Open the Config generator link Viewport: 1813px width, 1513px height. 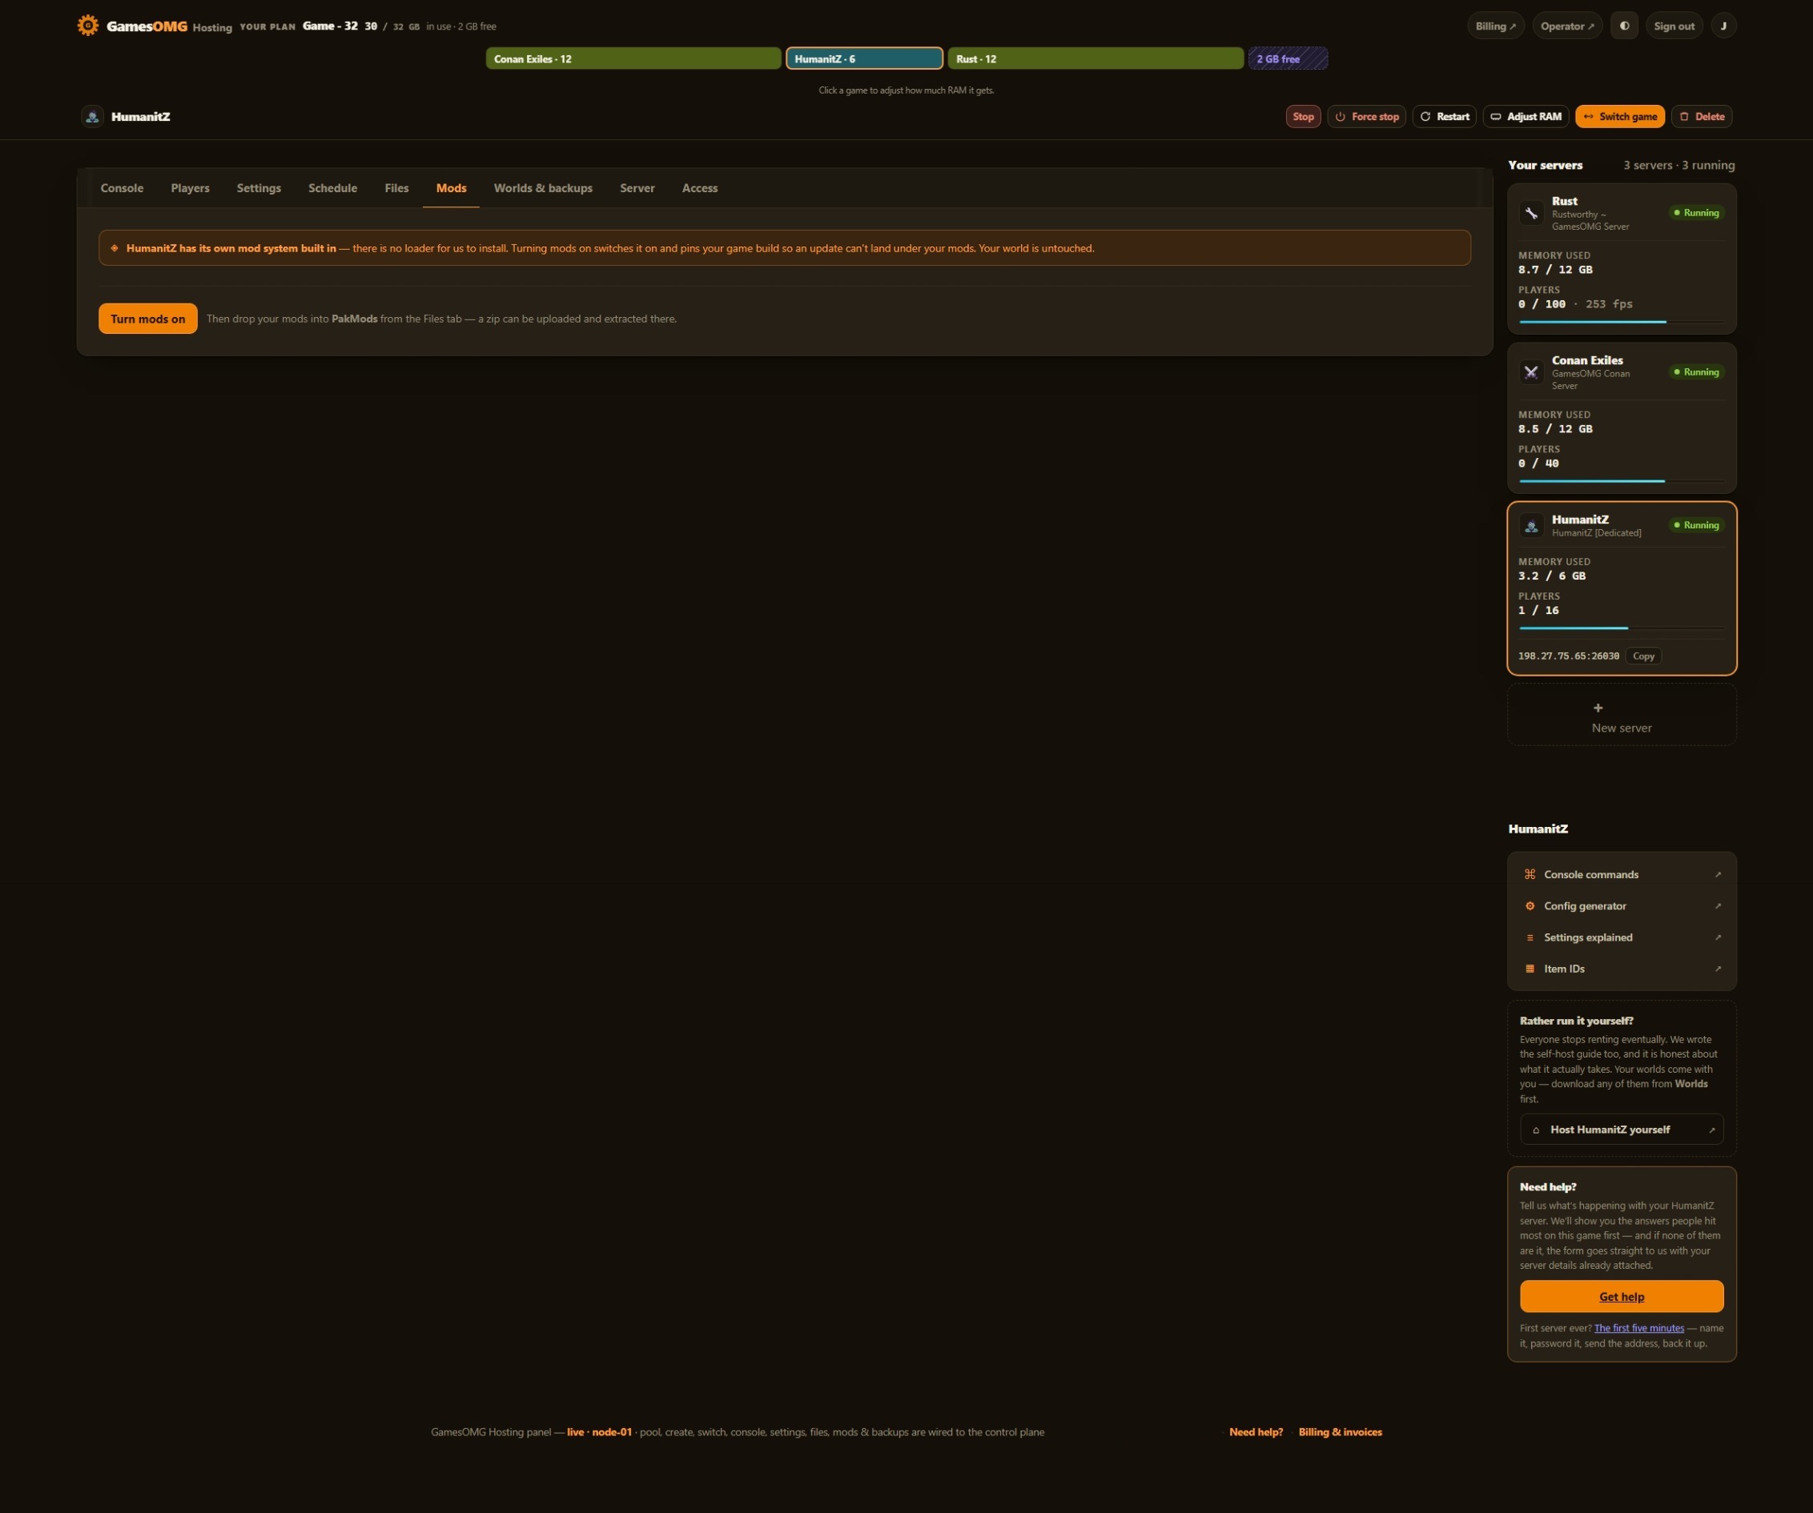click(1622, 905)
